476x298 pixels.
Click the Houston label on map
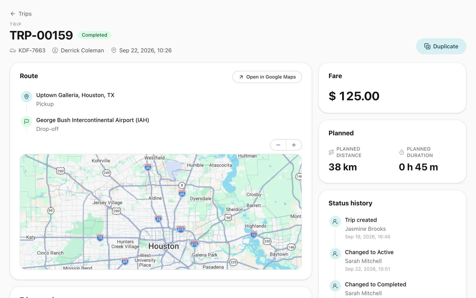[x=164, y=246]
